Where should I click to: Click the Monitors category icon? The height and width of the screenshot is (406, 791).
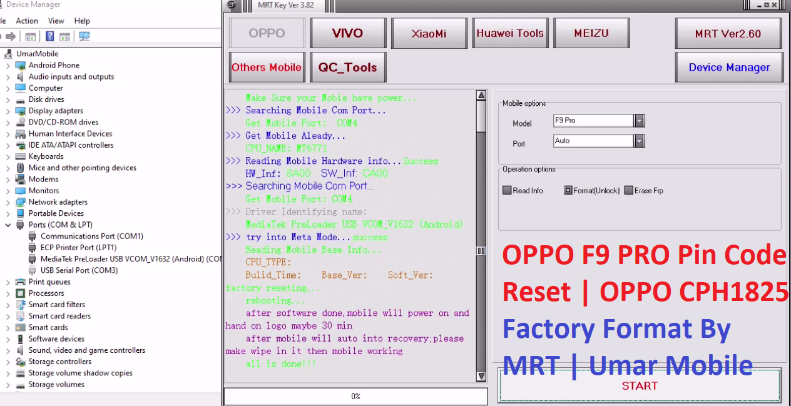(x=21, y=191)
